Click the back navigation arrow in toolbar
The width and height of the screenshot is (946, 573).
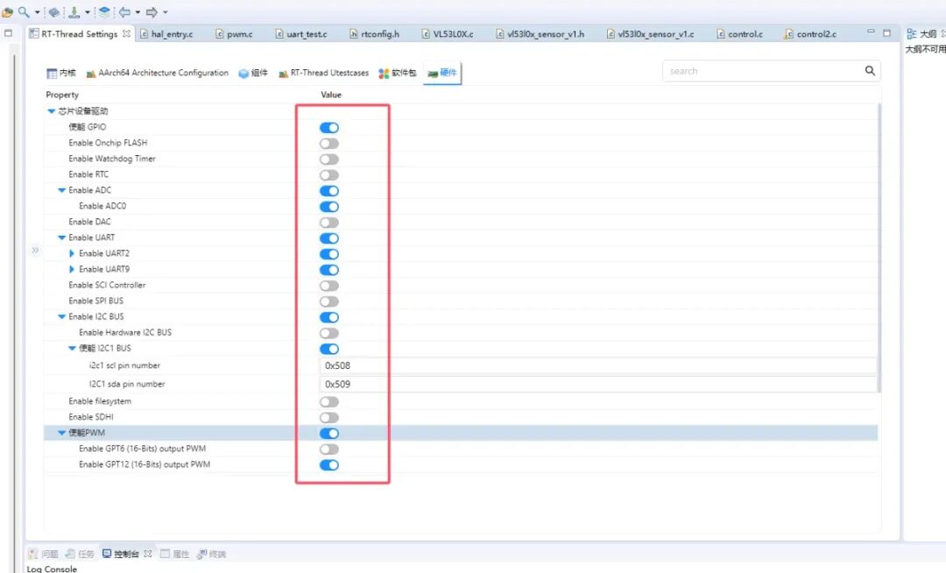(124, 12)
